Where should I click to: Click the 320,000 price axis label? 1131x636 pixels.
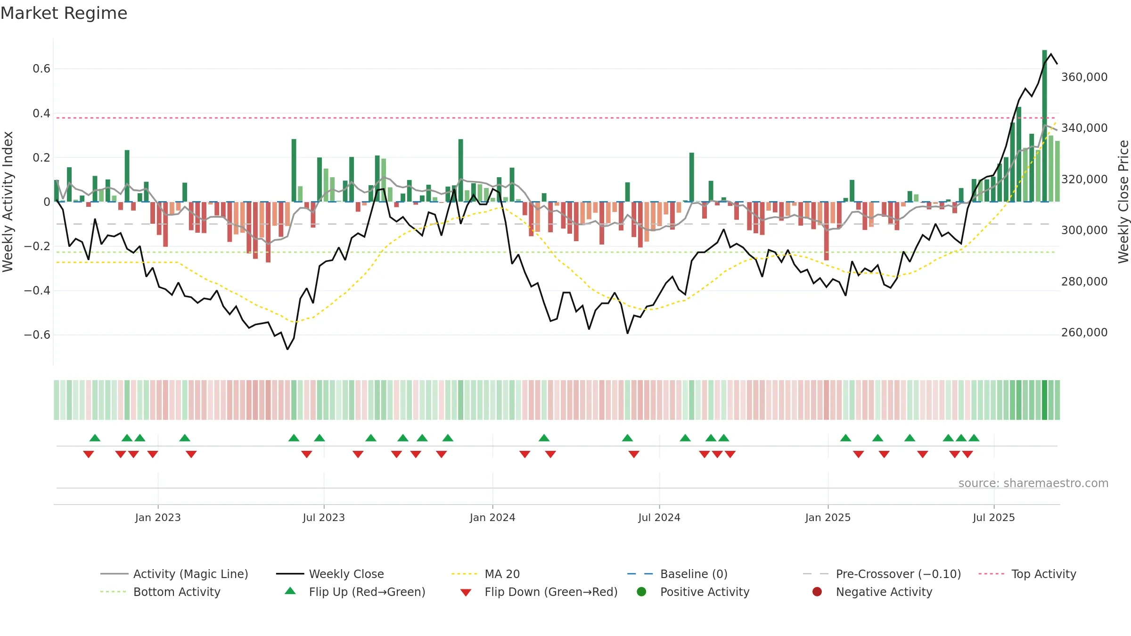tap(1084, 179)
